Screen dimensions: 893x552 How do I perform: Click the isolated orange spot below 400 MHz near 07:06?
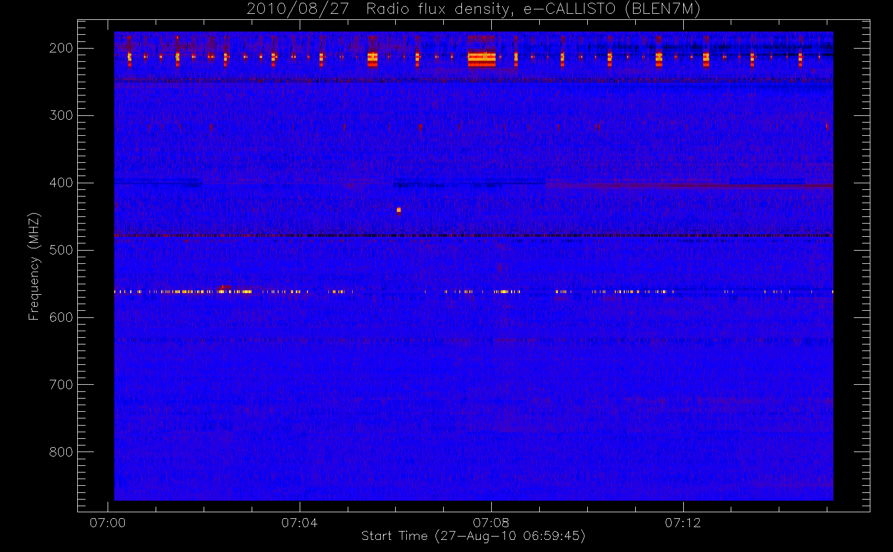tap(398, 210)
